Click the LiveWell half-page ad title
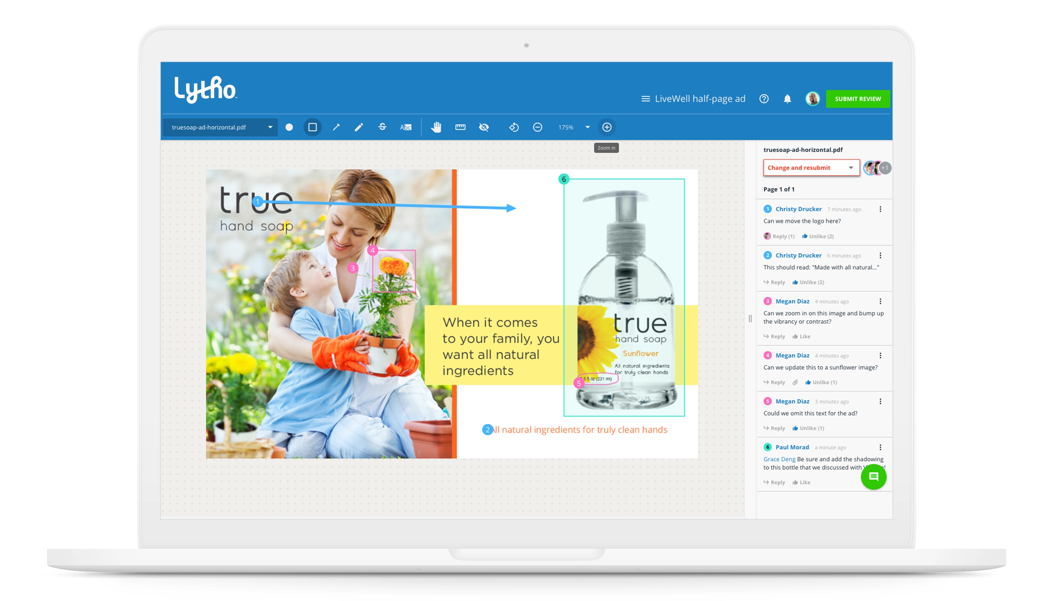 (x=700, y=99)
